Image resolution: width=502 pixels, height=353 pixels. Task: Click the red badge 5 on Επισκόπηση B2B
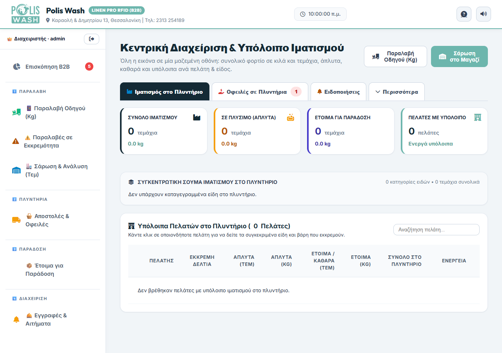point(89,66)
